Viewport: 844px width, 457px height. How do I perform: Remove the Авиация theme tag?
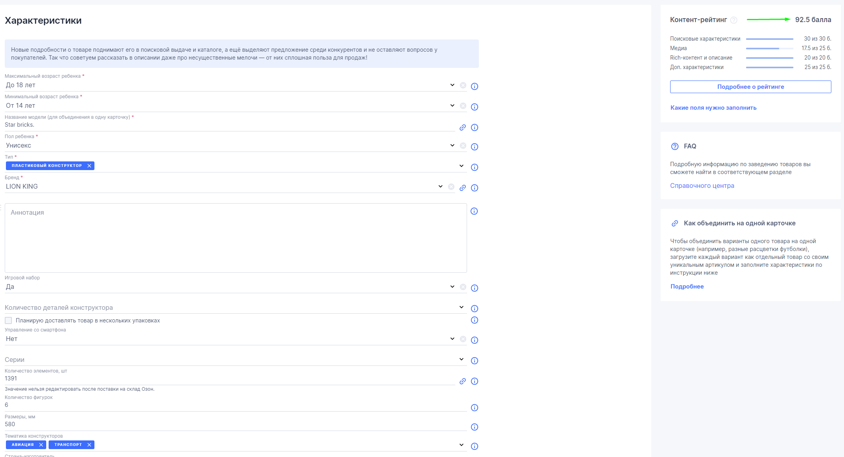41,445
